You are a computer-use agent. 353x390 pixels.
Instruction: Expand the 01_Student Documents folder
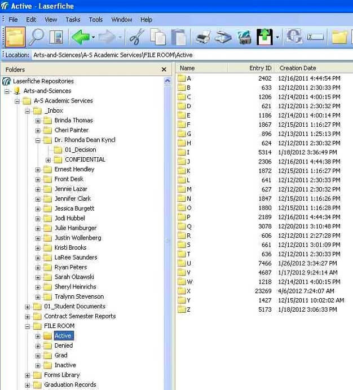point(28,307)
